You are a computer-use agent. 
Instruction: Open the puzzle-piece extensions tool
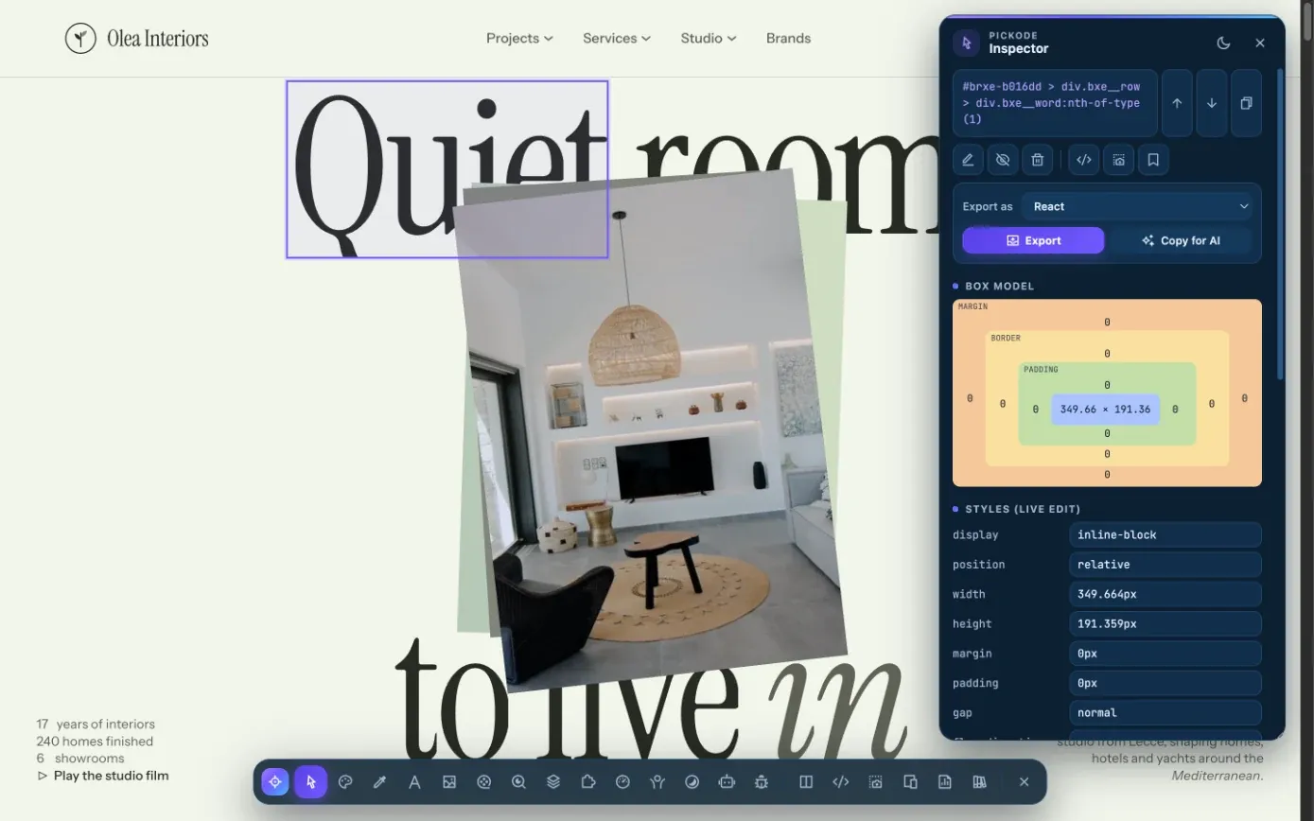[x=588, y=782]
